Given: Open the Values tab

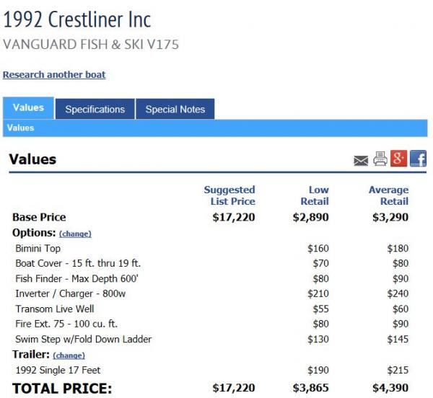Looking at the screenshot, I should click(x=28, y=108).
